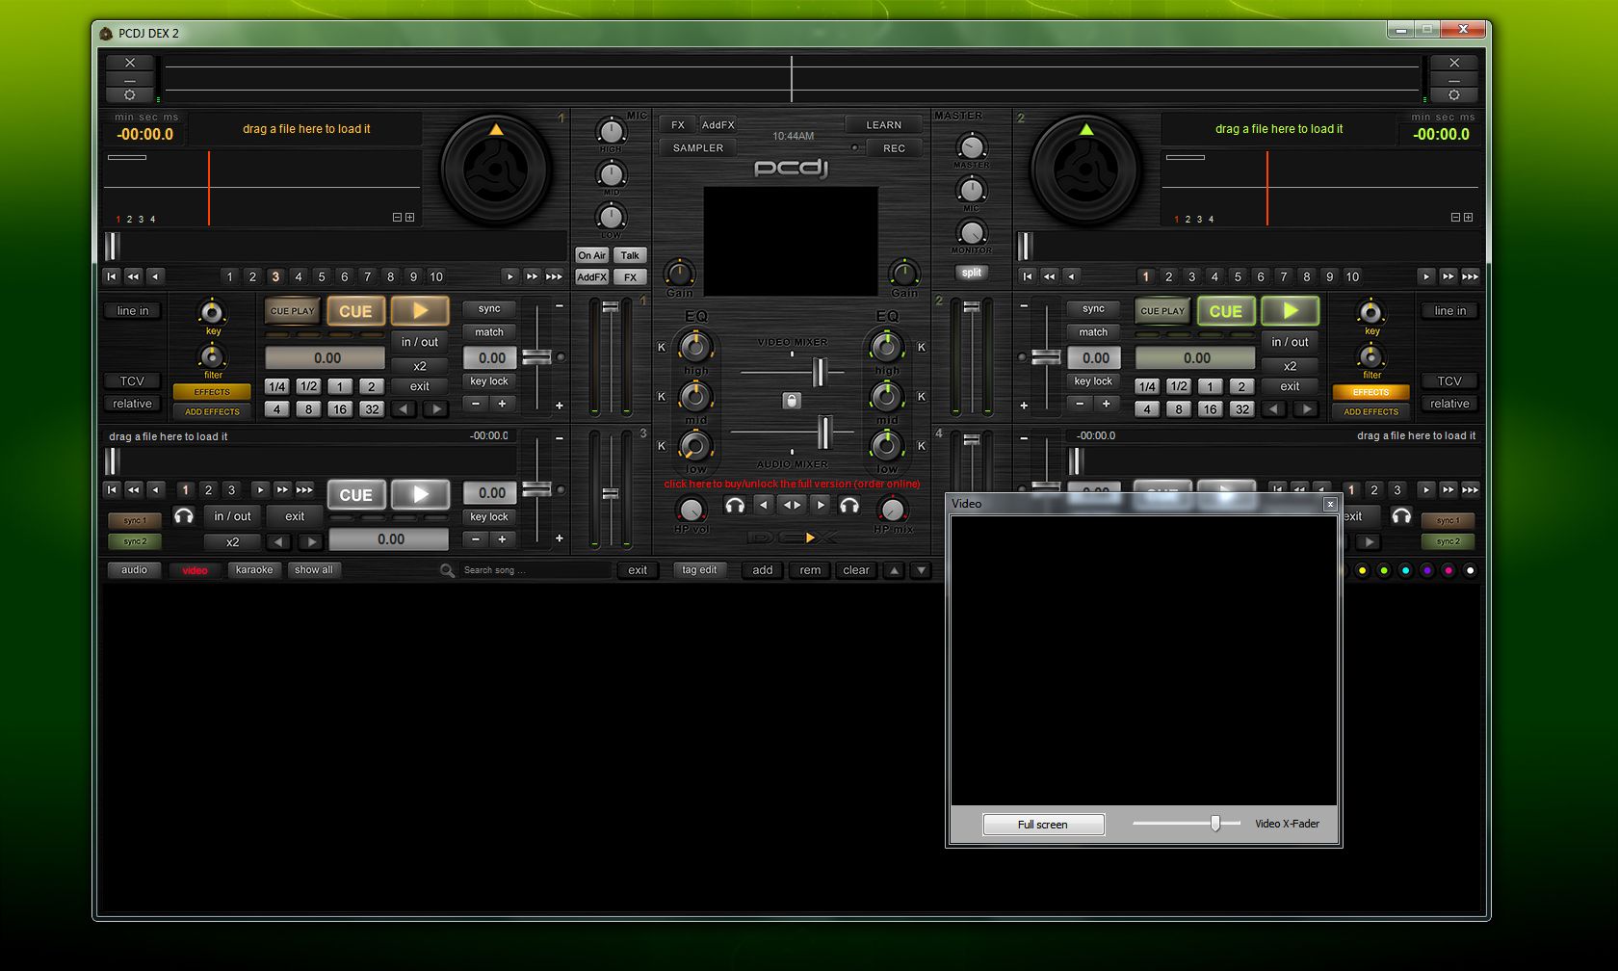Image resolution: width=1618 pixels, height=971 pixels.
Task: Move browser selection down with down arrow
Action: [x=921, y=570]
